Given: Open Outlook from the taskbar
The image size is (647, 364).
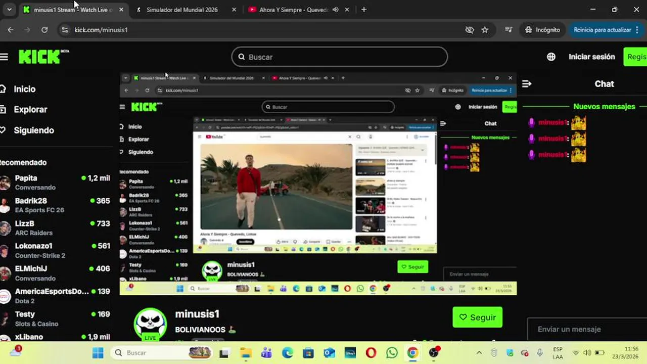Looking at the screenshot, I should coord(329,353).
